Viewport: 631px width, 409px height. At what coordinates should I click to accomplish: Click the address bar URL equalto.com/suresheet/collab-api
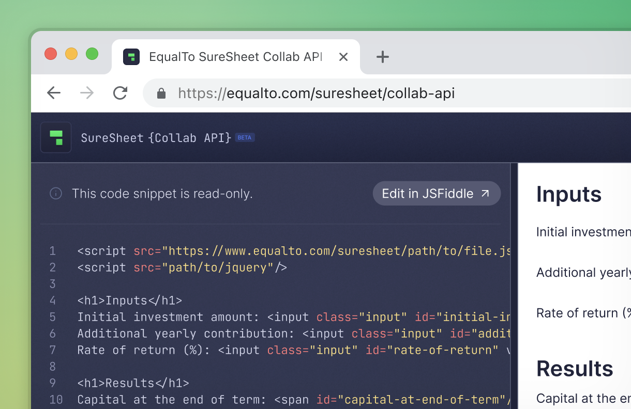coord(317,93)
